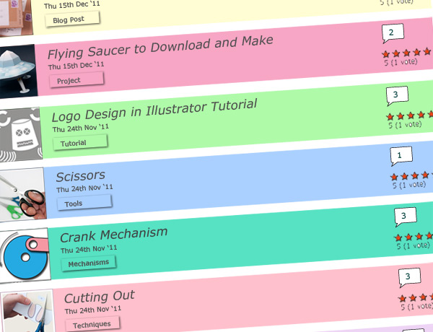The height and width of the screenshot is (332, 433).
Task: Open the 'Cutting Out' post title
Action: [x=100, y=297]
